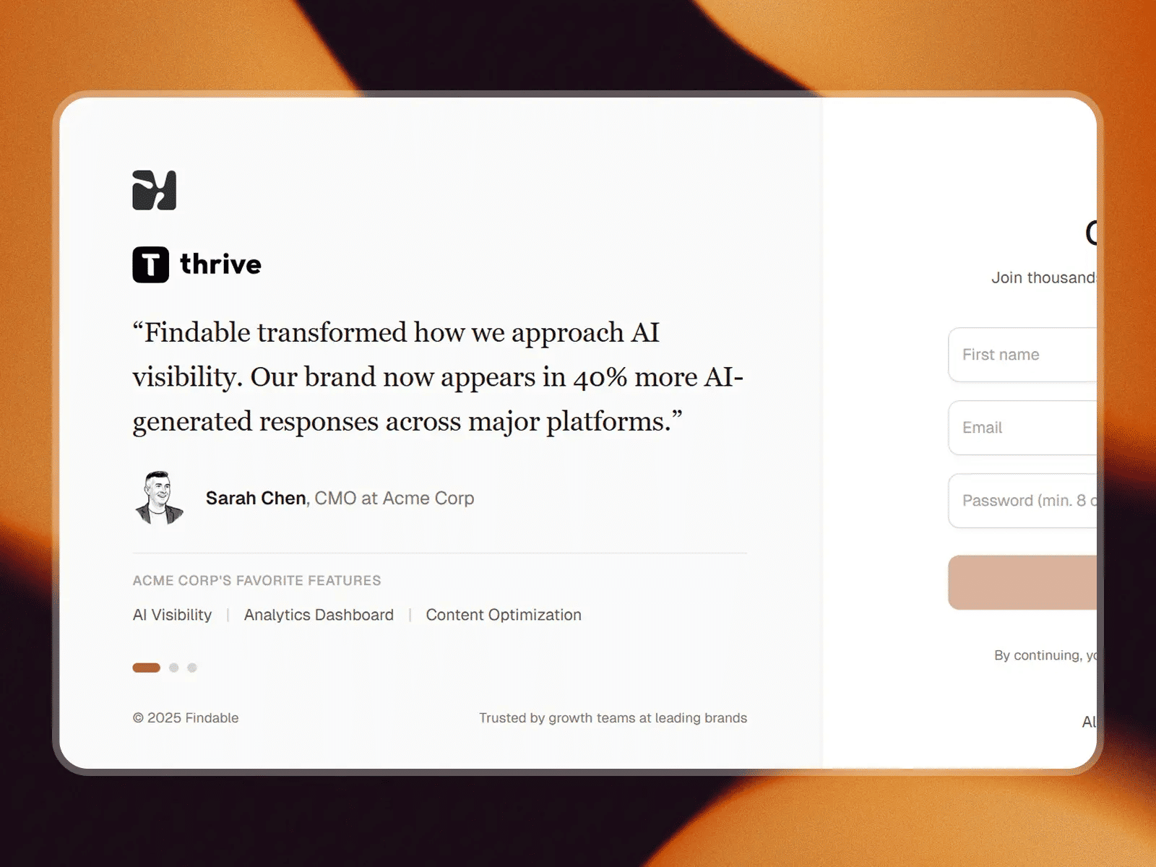The width and height of the screenshot is (1156, 867).
Task: Click the Findable logo icon
Action: pos(154,190)
